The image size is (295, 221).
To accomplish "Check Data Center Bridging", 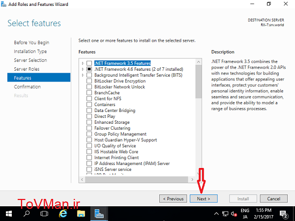I will pyautogui.click(x=89, y=110).
